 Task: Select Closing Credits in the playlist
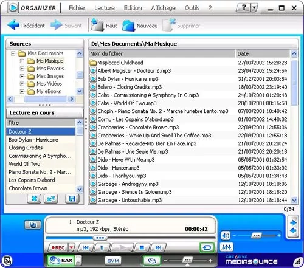(x=26, y=148)
